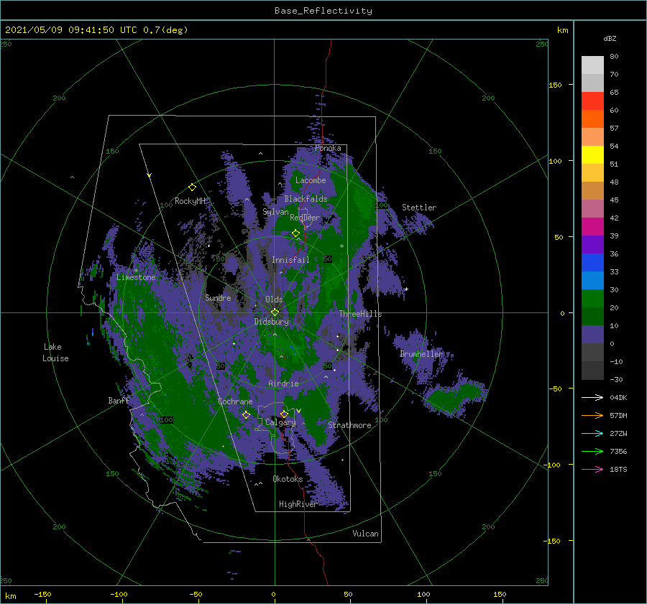The image size is (647, 604).
Task: Pick the violet swatch between 39 and 36 dBZ
Action: [592, 245]
